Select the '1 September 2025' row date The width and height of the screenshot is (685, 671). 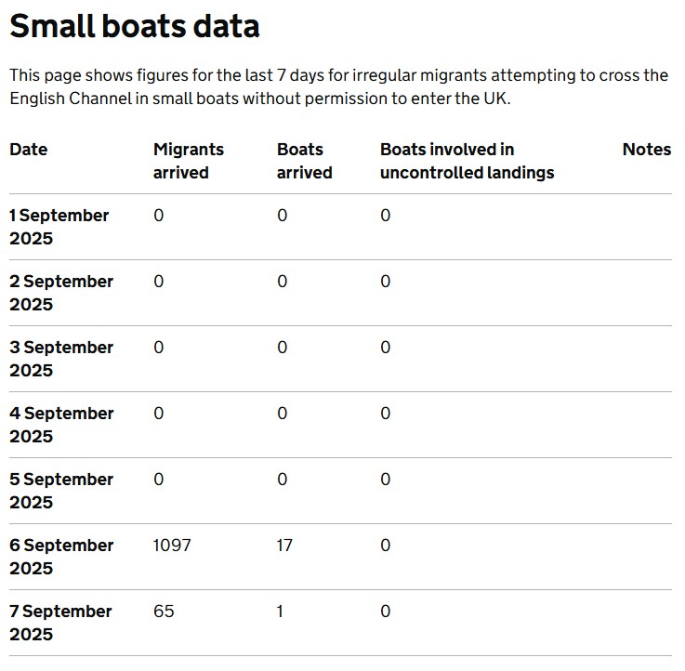coord(59,227)
